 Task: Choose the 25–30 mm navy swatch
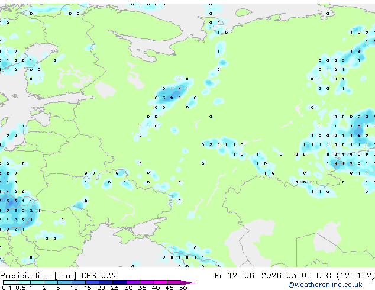pos(119,282)
